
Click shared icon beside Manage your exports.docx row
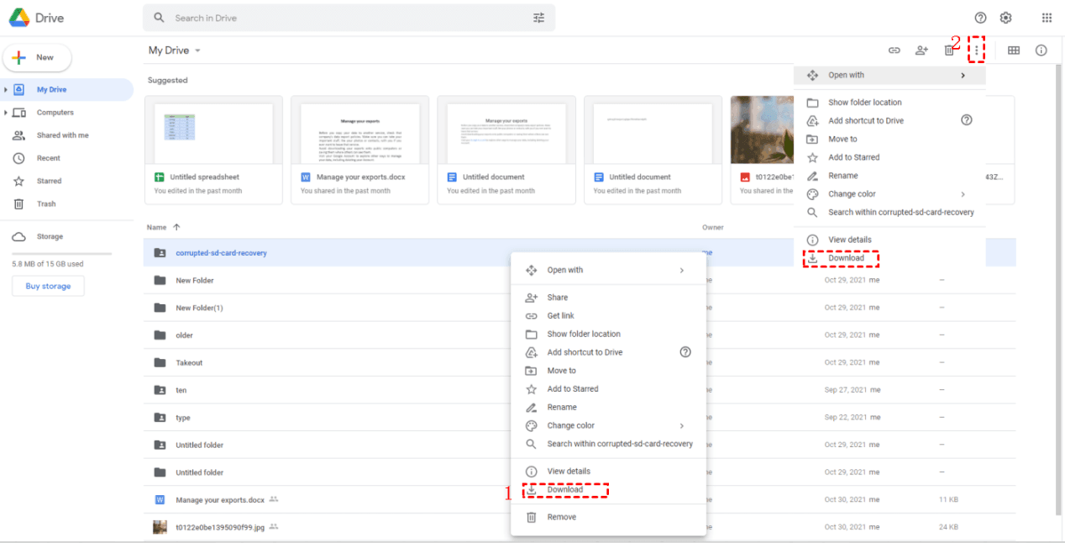[274, 499]
